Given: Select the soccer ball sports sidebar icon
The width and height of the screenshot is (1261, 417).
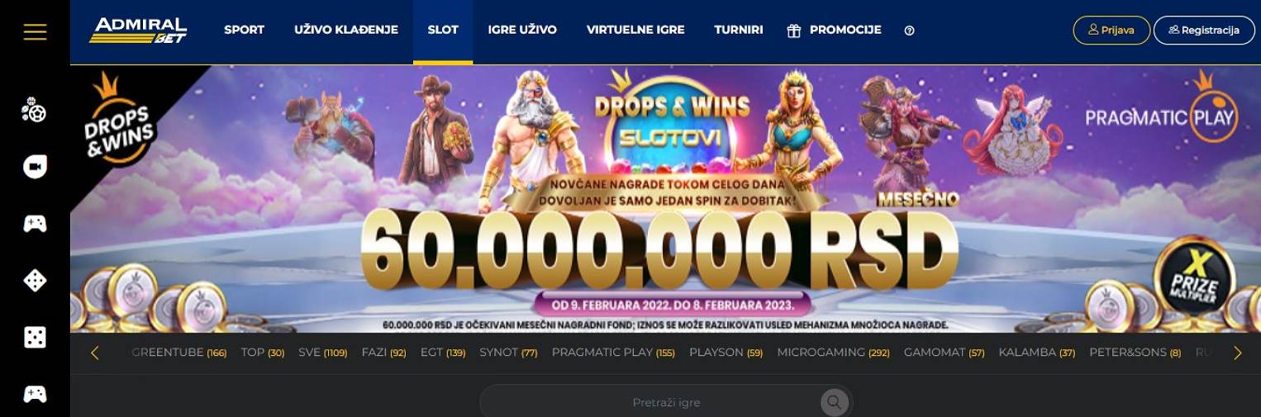Looking at the screenshot, I should [34, 110].
